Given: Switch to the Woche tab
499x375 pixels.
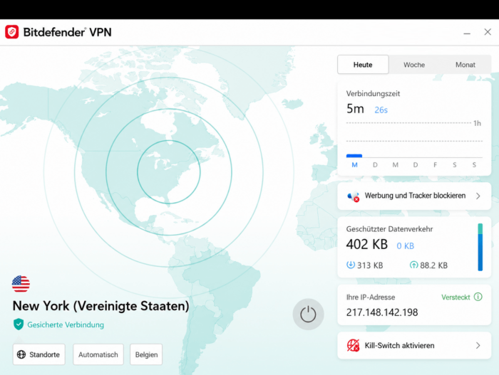Looking at the screenshot, I should coord(414,65).
